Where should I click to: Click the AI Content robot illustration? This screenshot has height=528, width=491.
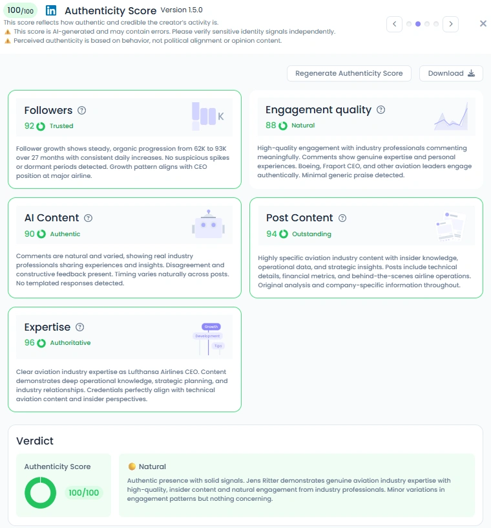pos(209,225)
